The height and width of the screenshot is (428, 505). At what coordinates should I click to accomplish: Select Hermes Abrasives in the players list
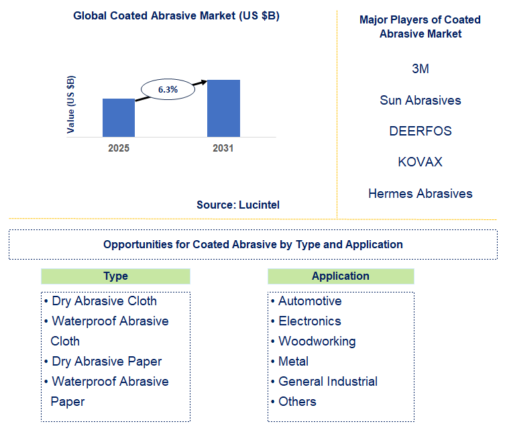point(420,194)
